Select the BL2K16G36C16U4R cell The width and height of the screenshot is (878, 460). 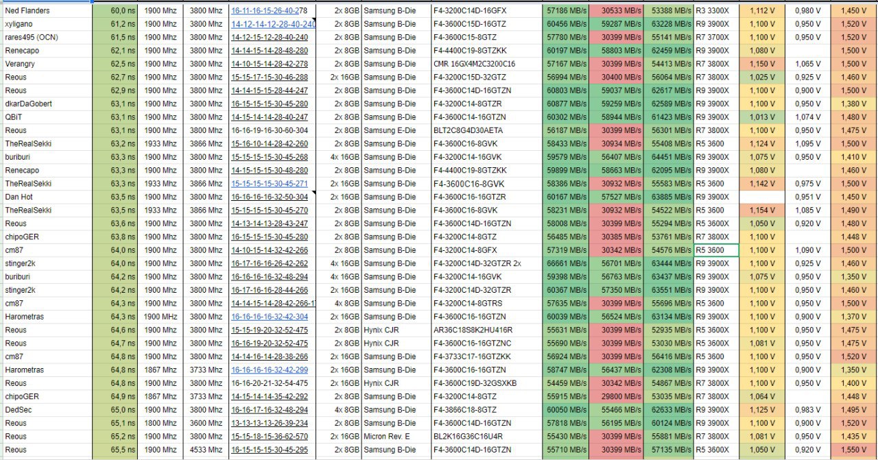tap(487, 436)
